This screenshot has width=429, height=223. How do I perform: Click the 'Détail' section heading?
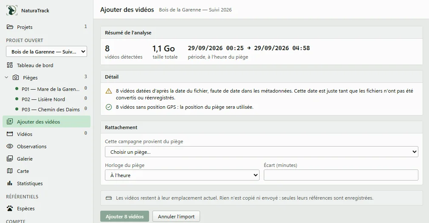click(112, 77)
